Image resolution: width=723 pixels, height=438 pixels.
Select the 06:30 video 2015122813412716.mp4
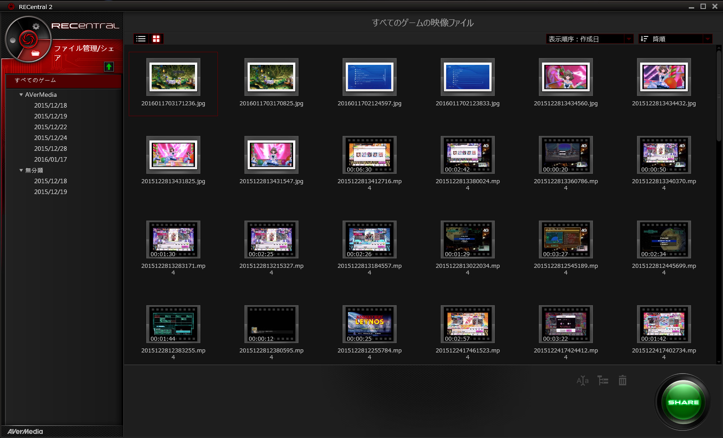(x=370, y=155)
